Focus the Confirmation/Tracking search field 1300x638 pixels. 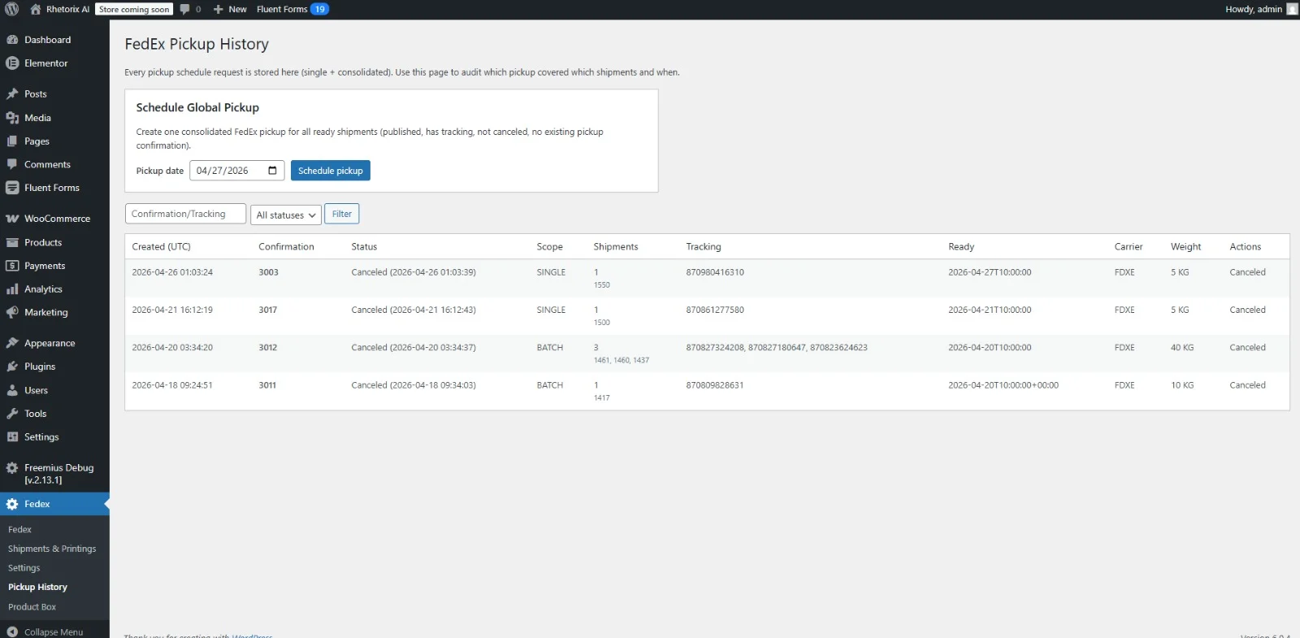pos(185,214)
